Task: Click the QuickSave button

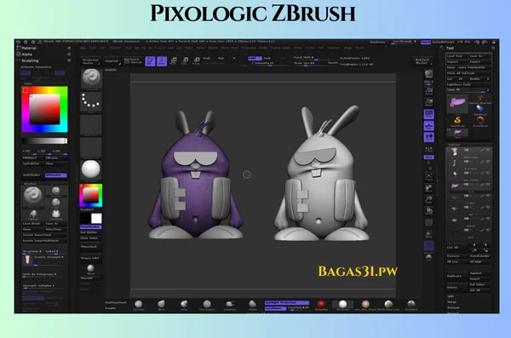Action: tap(377, 42)
